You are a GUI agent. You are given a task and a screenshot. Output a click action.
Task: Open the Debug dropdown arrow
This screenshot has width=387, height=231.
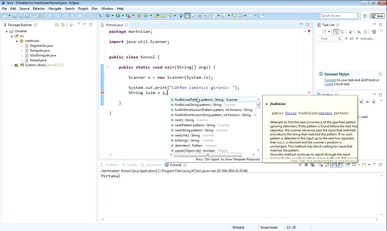[113, 15]
